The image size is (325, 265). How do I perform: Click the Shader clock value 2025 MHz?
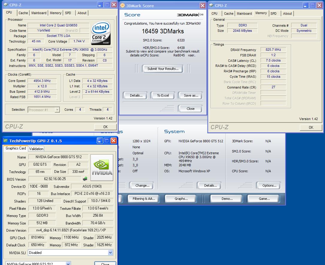[x=104, y=237]
